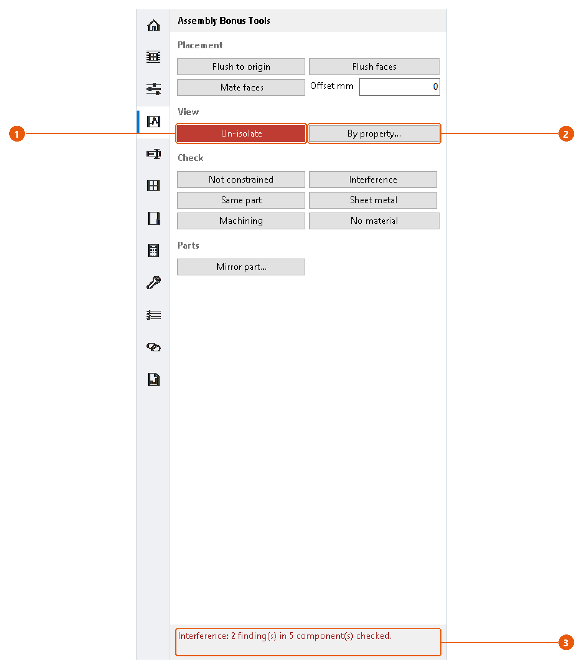Click the Offset mm label
Image resolution: width=583 pixels, height=669 pixels.
point(332,86)
